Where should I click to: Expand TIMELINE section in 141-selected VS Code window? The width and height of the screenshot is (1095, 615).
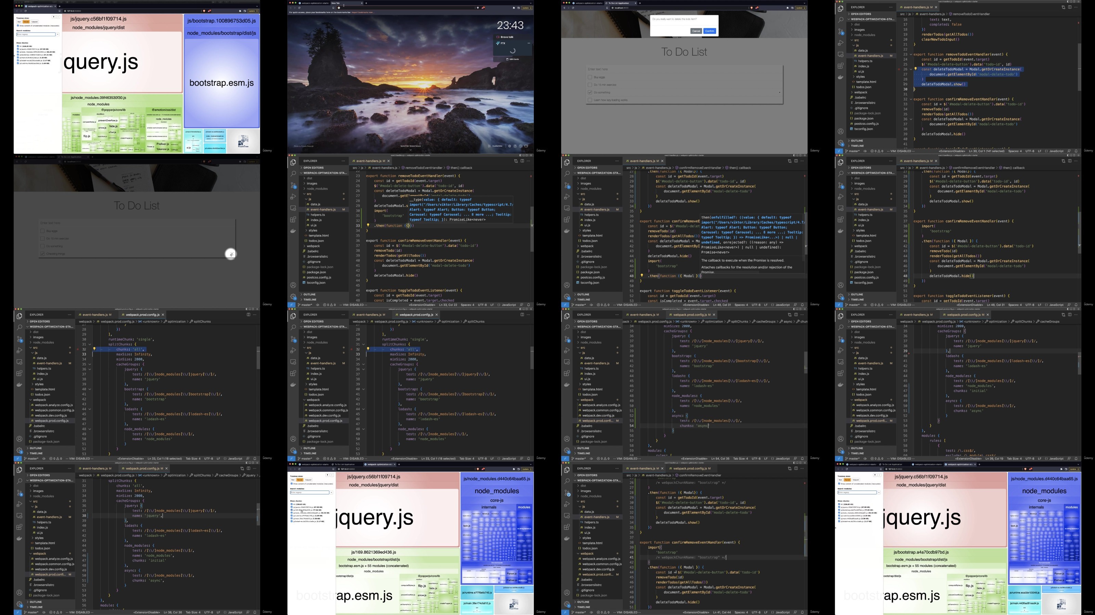pyautogui.click(x=872, y=146)
